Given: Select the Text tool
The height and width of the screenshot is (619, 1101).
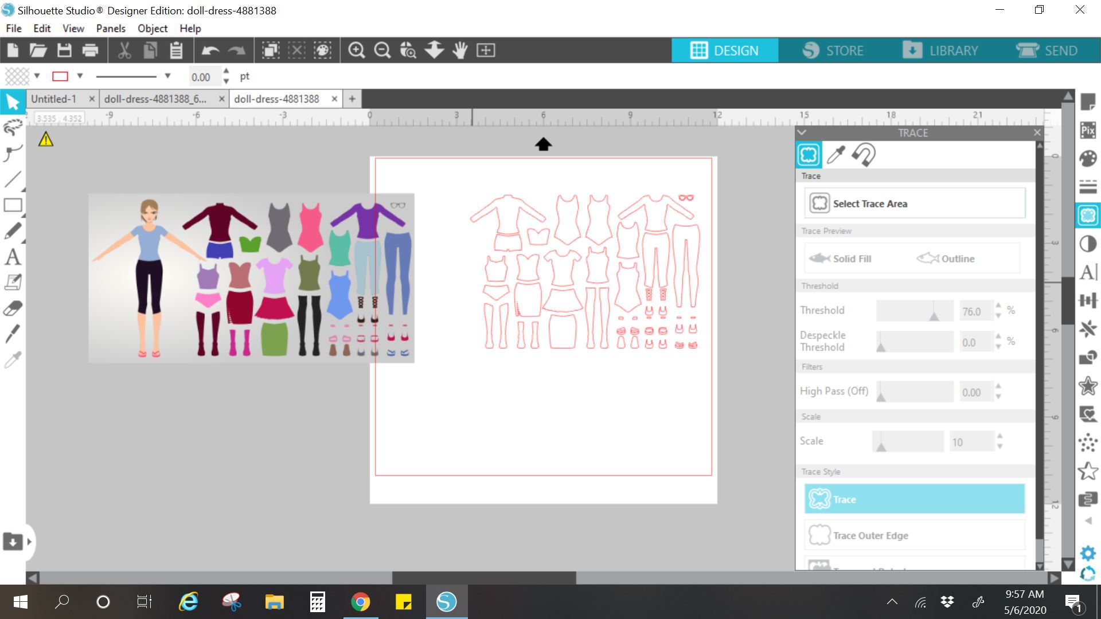Looking at the screenshot, I should tap(13, 257).
